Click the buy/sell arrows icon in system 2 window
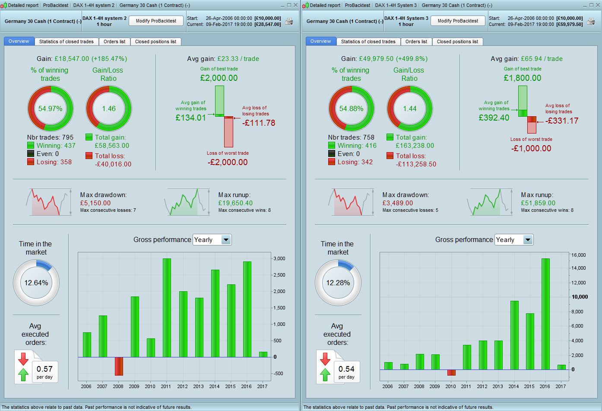 pyautogui.click(x=24, y=366)
